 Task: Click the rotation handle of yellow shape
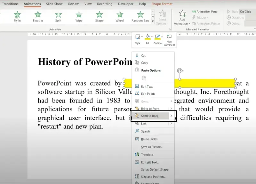click(x=180, y=71)
